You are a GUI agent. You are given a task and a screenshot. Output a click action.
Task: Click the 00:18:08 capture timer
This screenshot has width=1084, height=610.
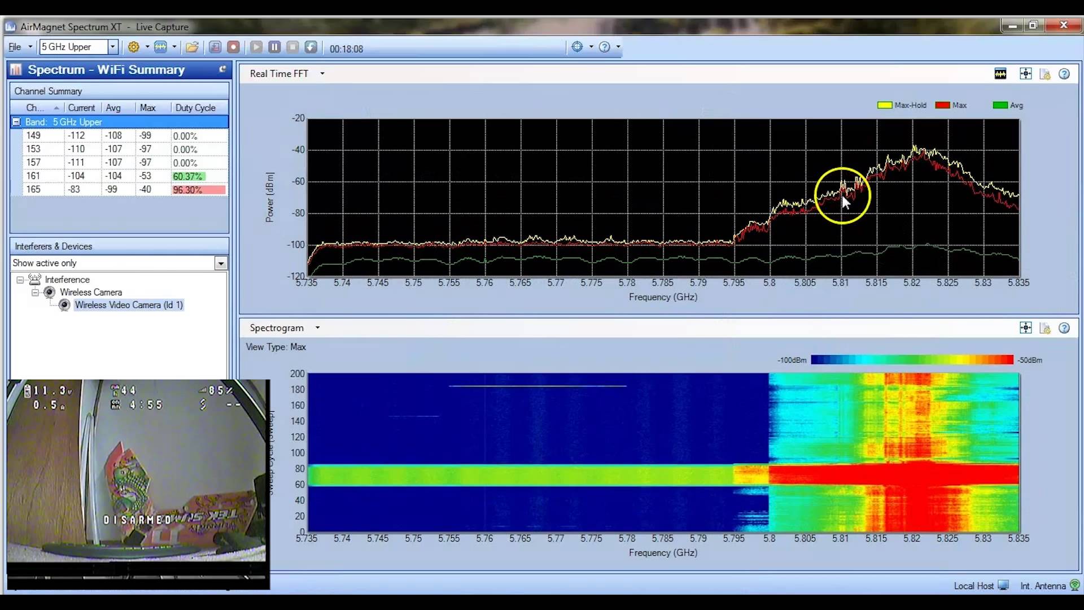pyautogui.click(x=346, y=49)
